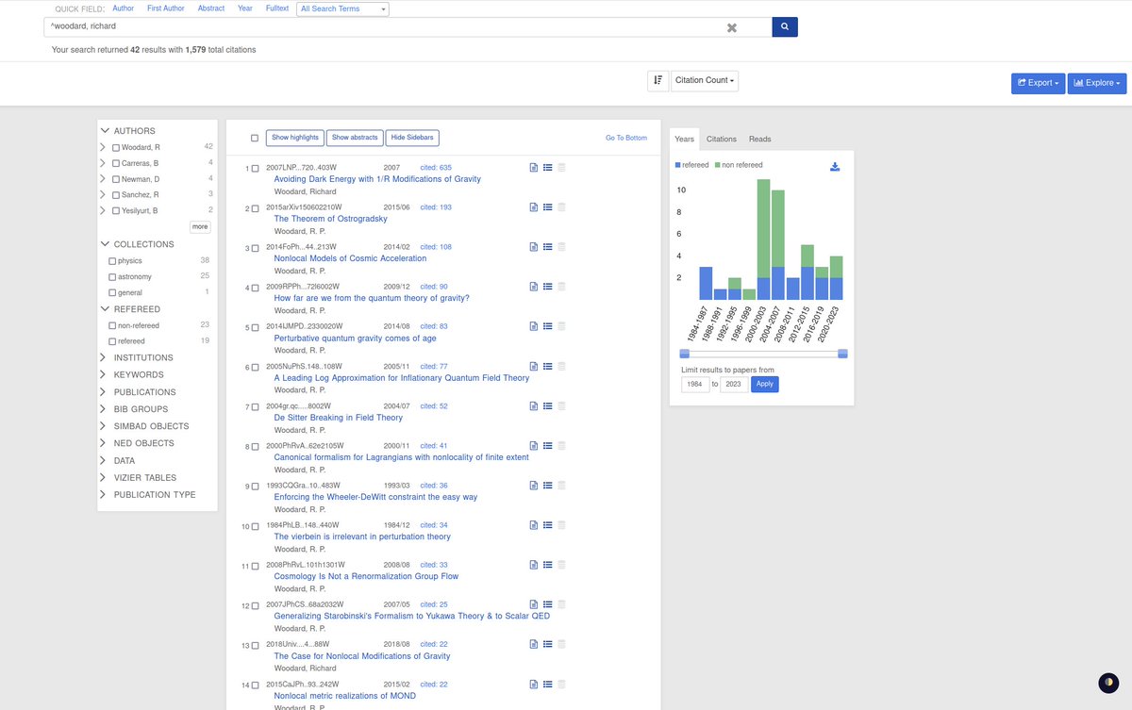This screenshot has height=710, width=1132.
Task: Open the Export dropdown
Action: point(1038,83)
